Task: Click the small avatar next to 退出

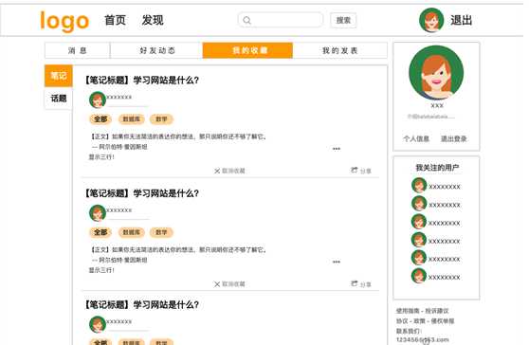Action: pos(431,20)
